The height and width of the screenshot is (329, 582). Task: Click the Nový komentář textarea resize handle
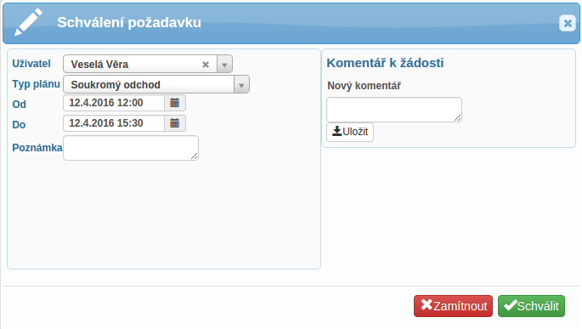(458, 117)
